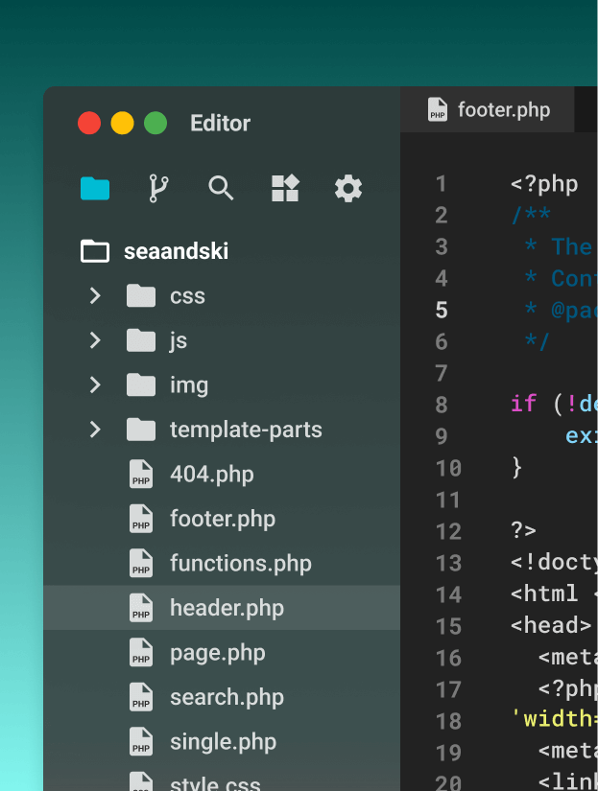Open the source control branch icon
The width and height of the screenshot is (598, 791).
coord(158,189)
